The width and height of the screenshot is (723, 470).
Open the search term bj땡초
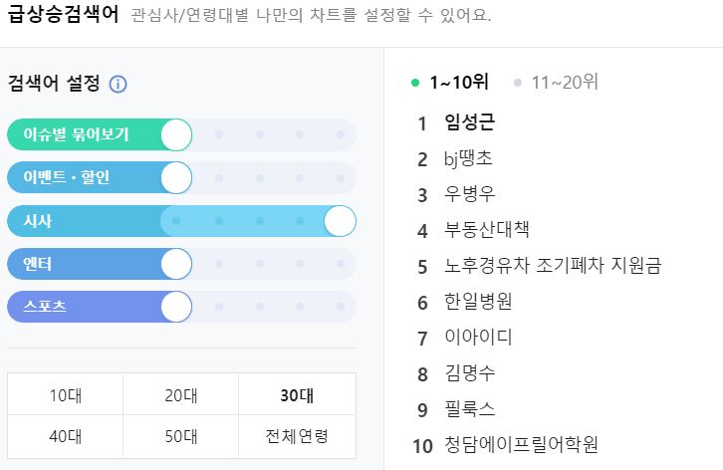click(468, 159)
